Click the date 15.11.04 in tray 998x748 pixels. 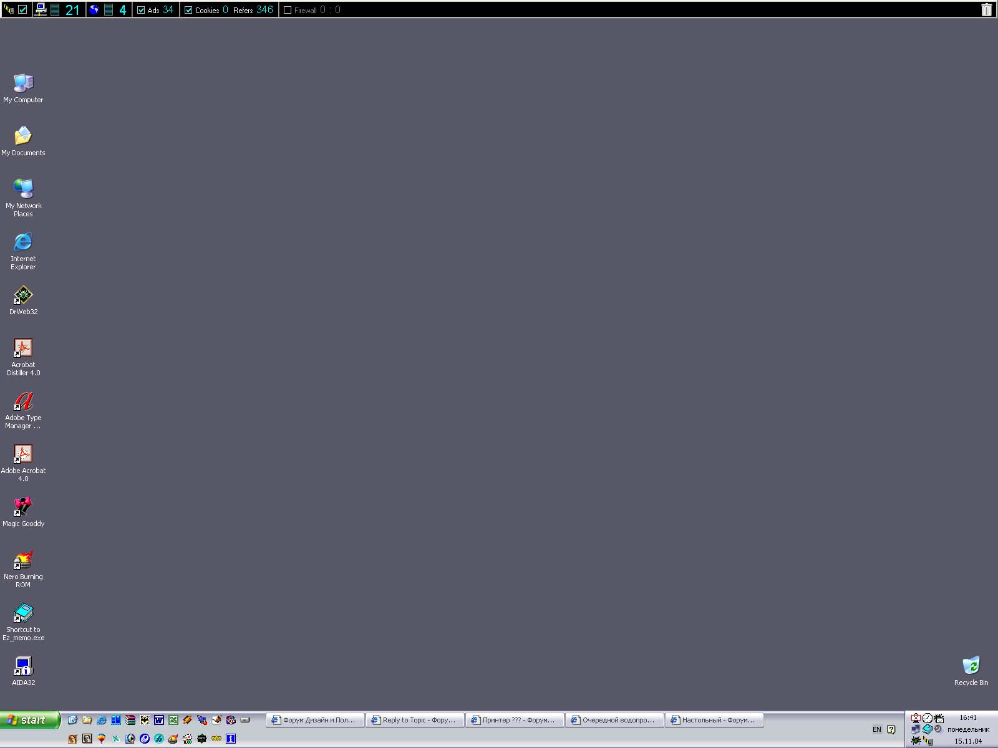pyautogui.click(x=968, y=741)
